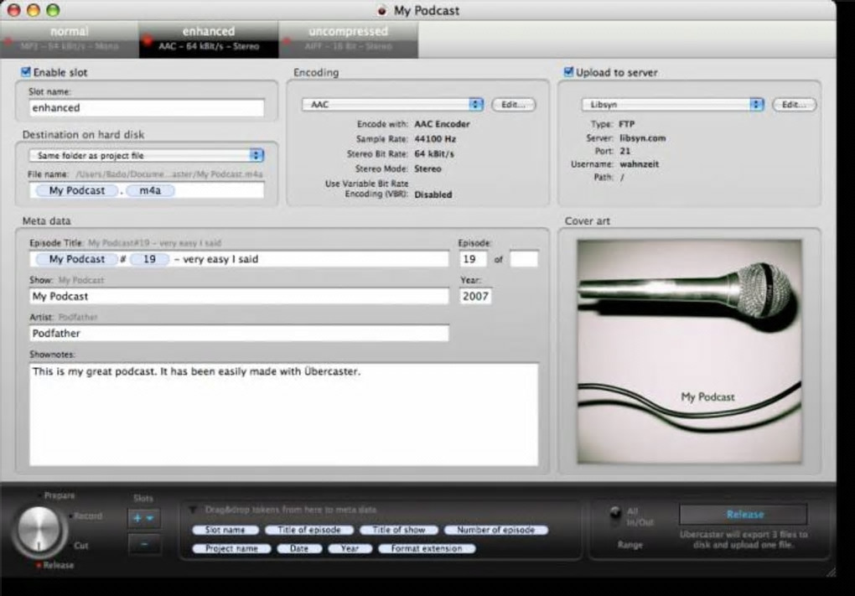
Task: Click the Year field showing 2007
Action: point(475,296)
